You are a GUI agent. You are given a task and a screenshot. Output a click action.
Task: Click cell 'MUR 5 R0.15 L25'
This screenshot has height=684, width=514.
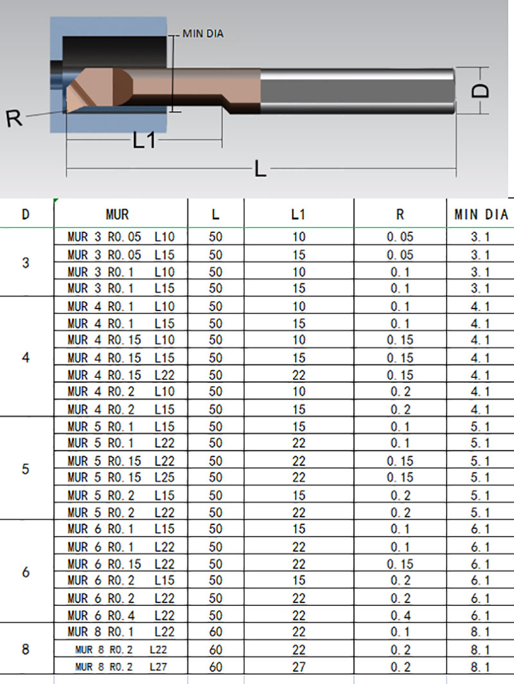coord(121,477)
